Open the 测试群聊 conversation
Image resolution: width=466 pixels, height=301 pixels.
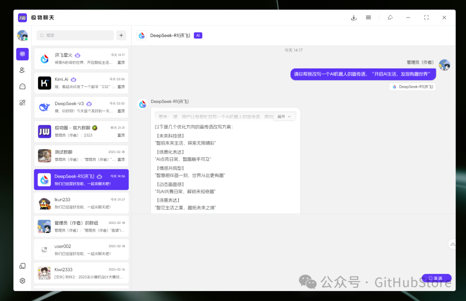coord(81,156)
